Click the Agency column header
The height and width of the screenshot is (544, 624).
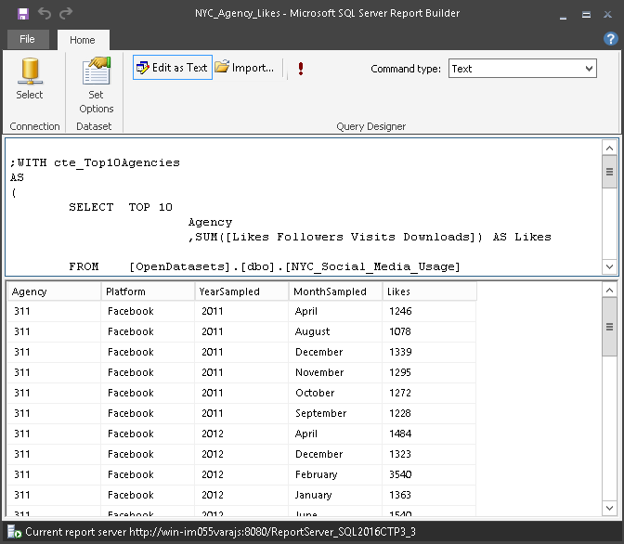coord(54,291)
